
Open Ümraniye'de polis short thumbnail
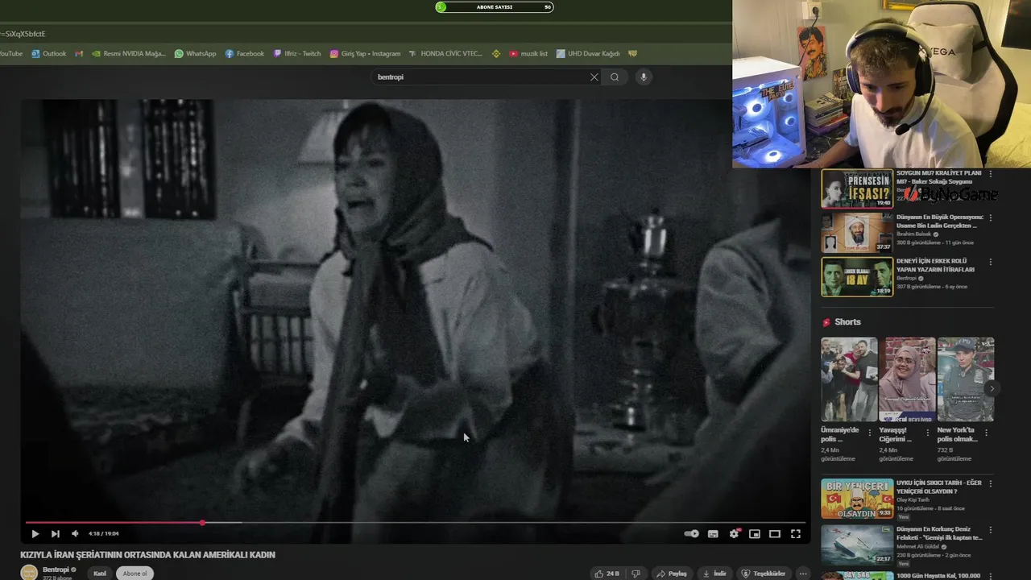[849, 379]
